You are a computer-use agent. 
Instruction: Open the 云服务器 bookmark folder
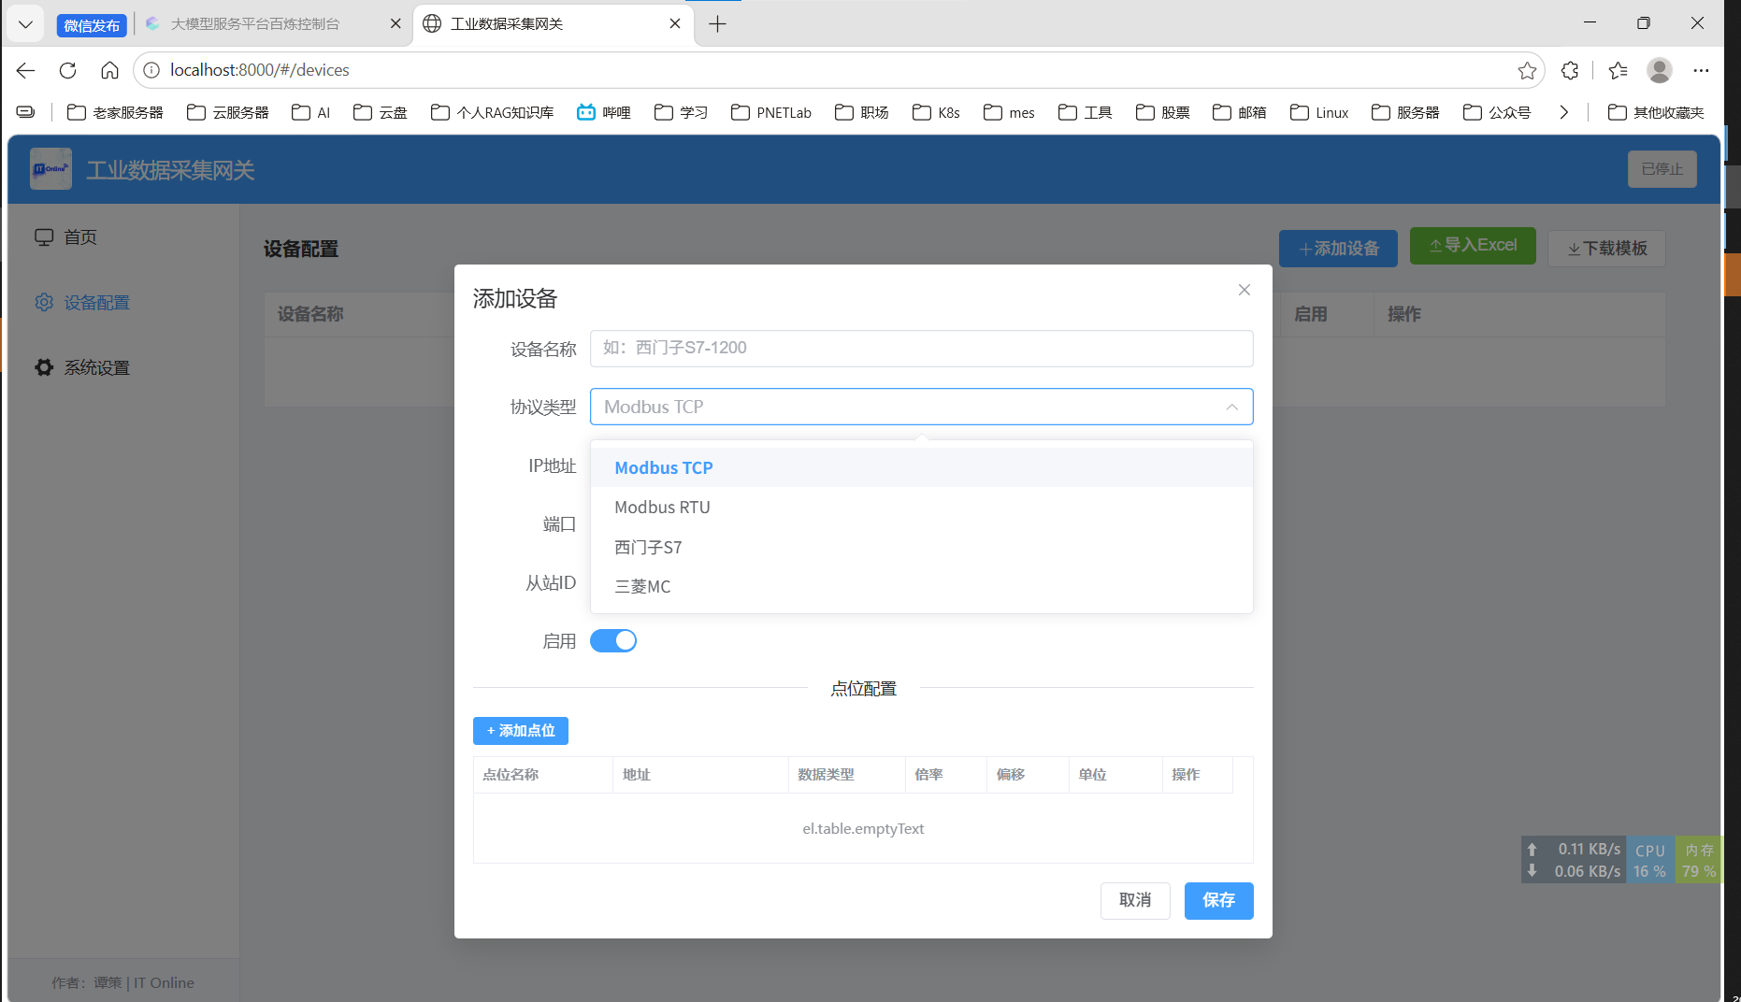[x=228, y=112]
